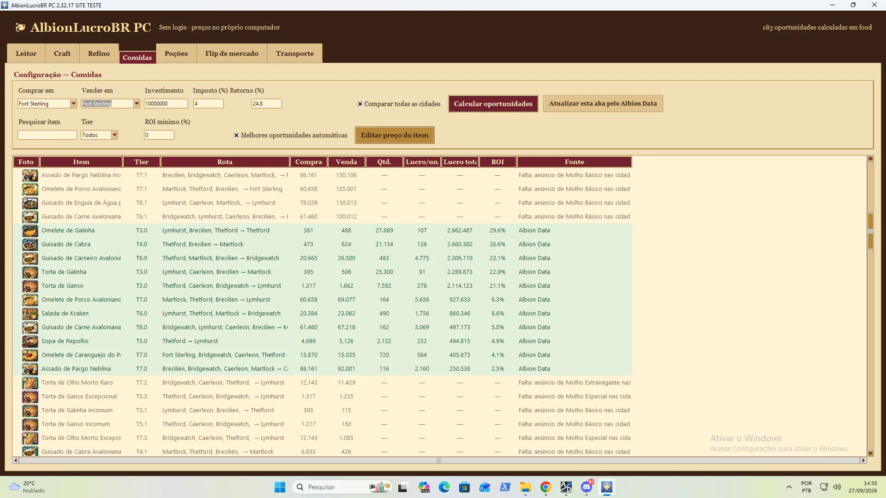
Task: Click the 29.6% ROI cell
Action: [x=497, y=231]
